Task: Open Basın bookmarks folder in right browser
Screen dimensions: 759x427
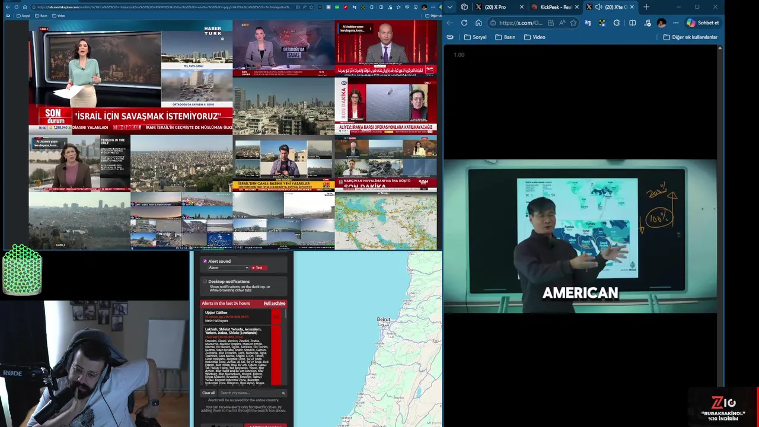Action: pyautogui.click(x=505, y=37)
